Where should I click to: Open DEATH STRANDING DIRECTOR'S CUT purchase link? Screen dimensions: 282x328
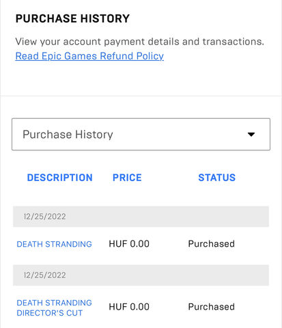tap(55, 307)
